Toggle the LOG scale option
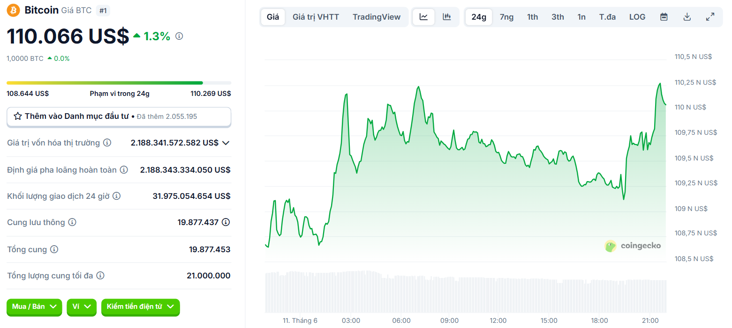 click(x=637, y=17)
